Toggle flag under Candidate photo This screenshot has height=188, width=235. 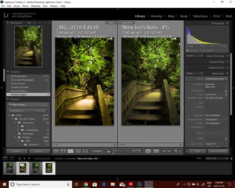[x=121, y=145]
